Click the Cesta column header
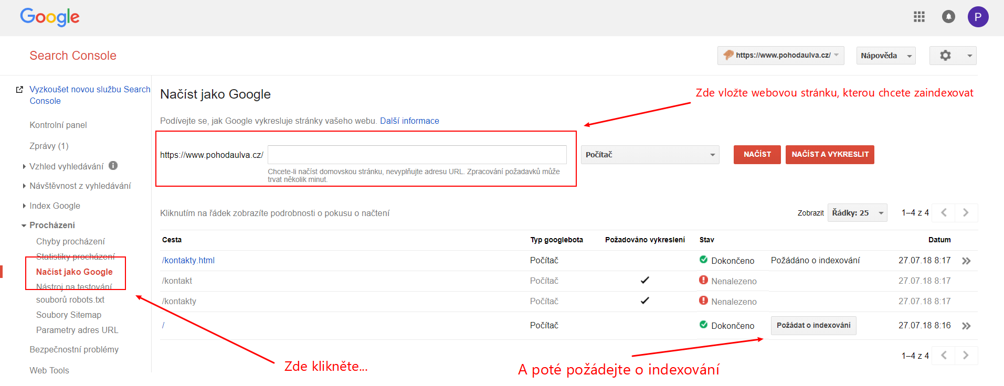Viewport: 1004px width, 386px height. click(172, 240)
